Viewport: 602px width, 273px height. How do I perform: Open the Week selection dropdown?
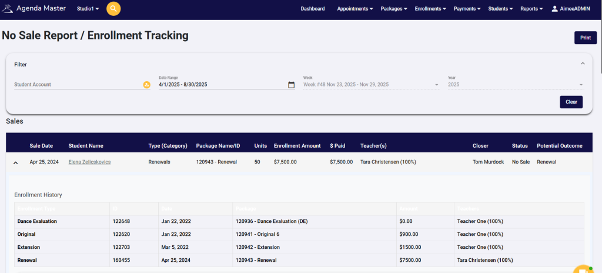(x=370, y=85)
